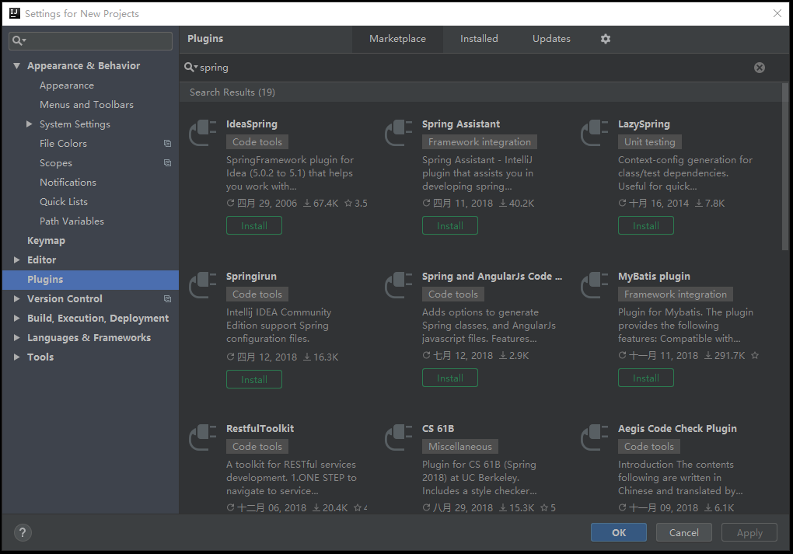
Task: Click the Spring Assistant plugin icon
Action: pos(399,132)
